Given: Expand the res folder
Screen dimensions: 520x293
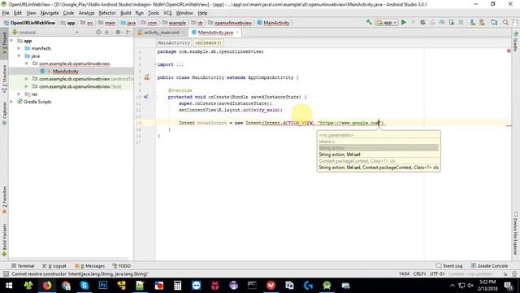Looking at the screenshot, I should [19, 94].
